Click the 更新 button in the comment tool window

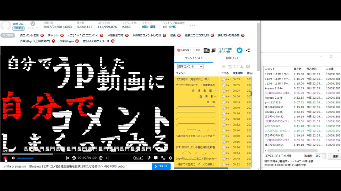pyautogui.click(x=336, y=156)
